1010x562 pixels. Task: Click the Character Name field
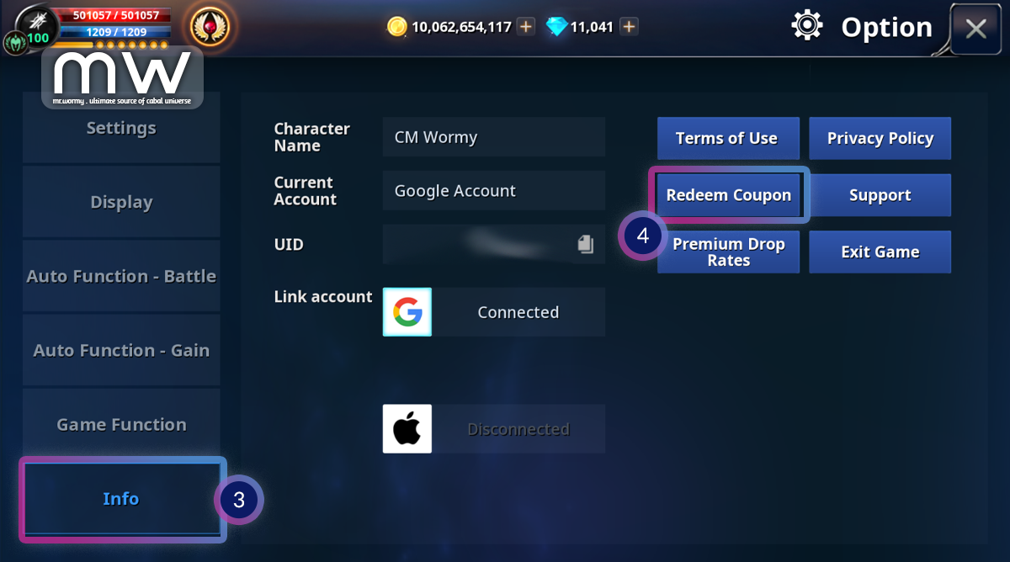click(494, 137)
